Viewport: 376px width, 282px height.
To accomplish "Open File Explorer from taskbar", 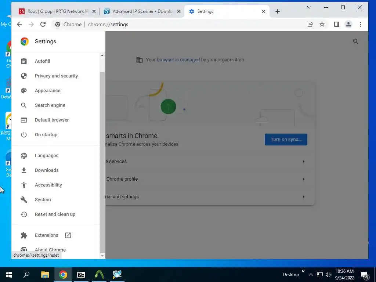I will [x=45, y=275].
